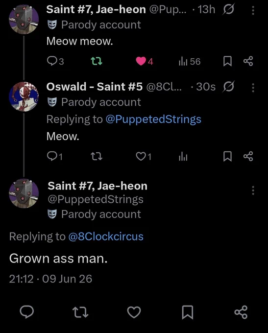Follow the @PuppetedStrings mention link
This screenshot has width=268, height=333.
153,119
